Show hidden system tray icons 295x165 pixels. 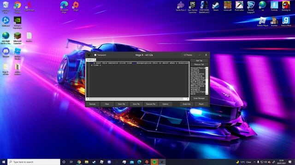tap(254, 162)
